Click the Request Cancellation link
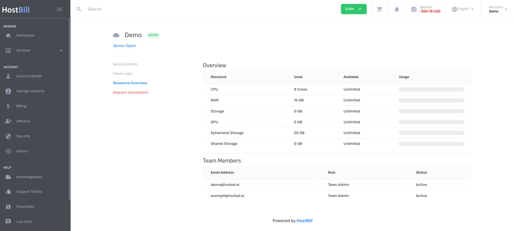 130,93
